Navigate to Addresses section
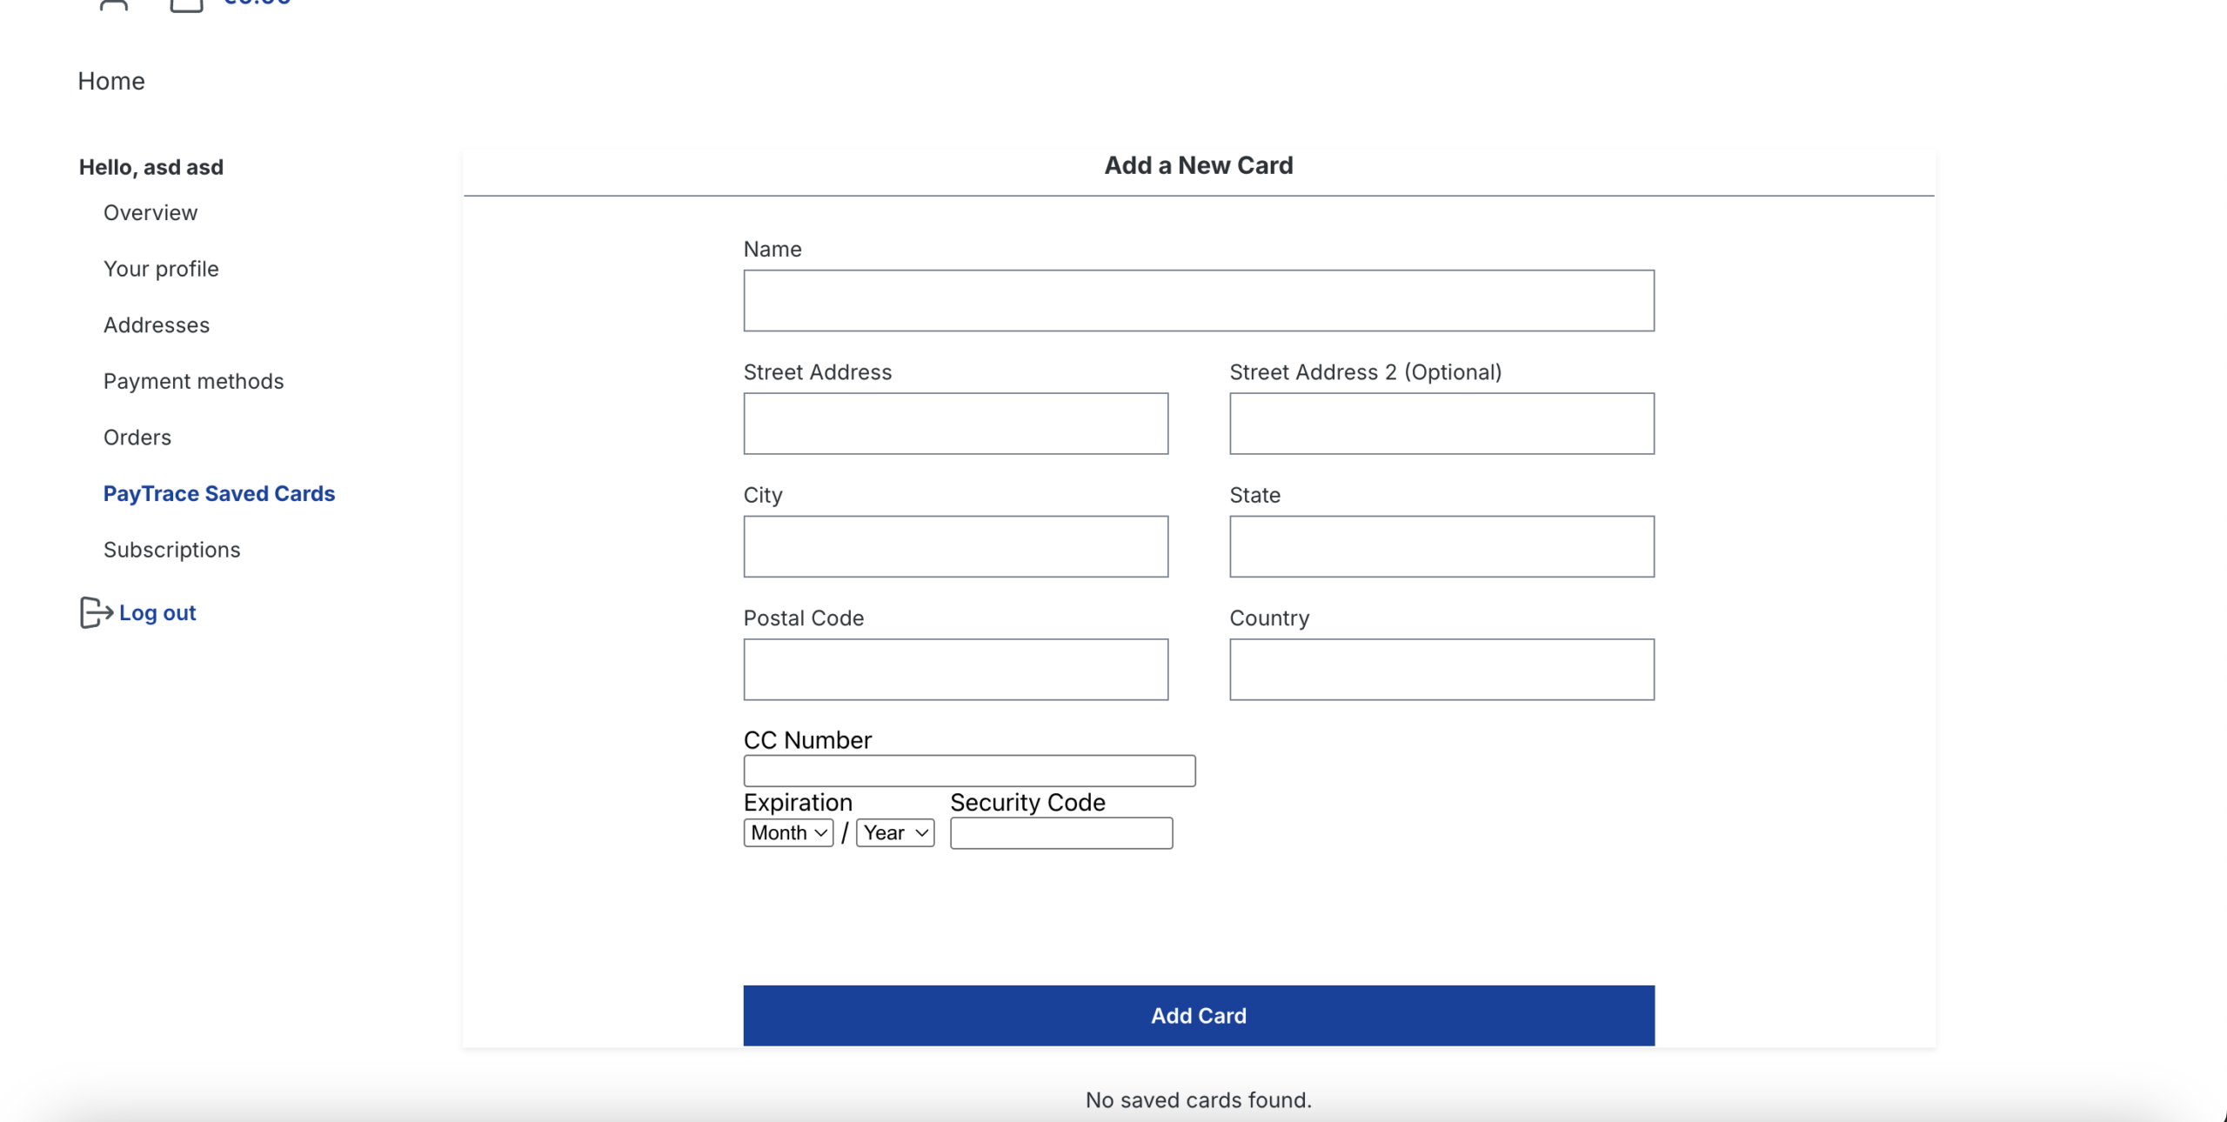This screenshot has width=2227, height=1122. pos(157,325)
